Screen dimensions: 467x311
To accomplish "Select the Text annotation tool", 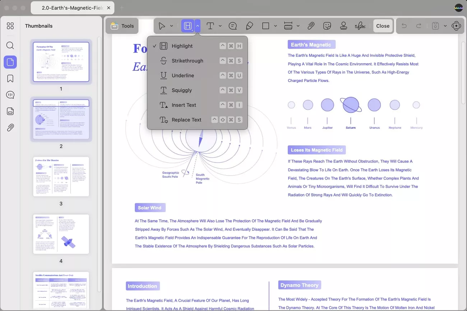I will pos(210,25).
